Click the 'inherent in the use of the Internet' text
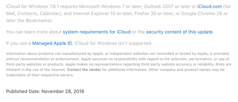238x102 pixels. [36, 70]
